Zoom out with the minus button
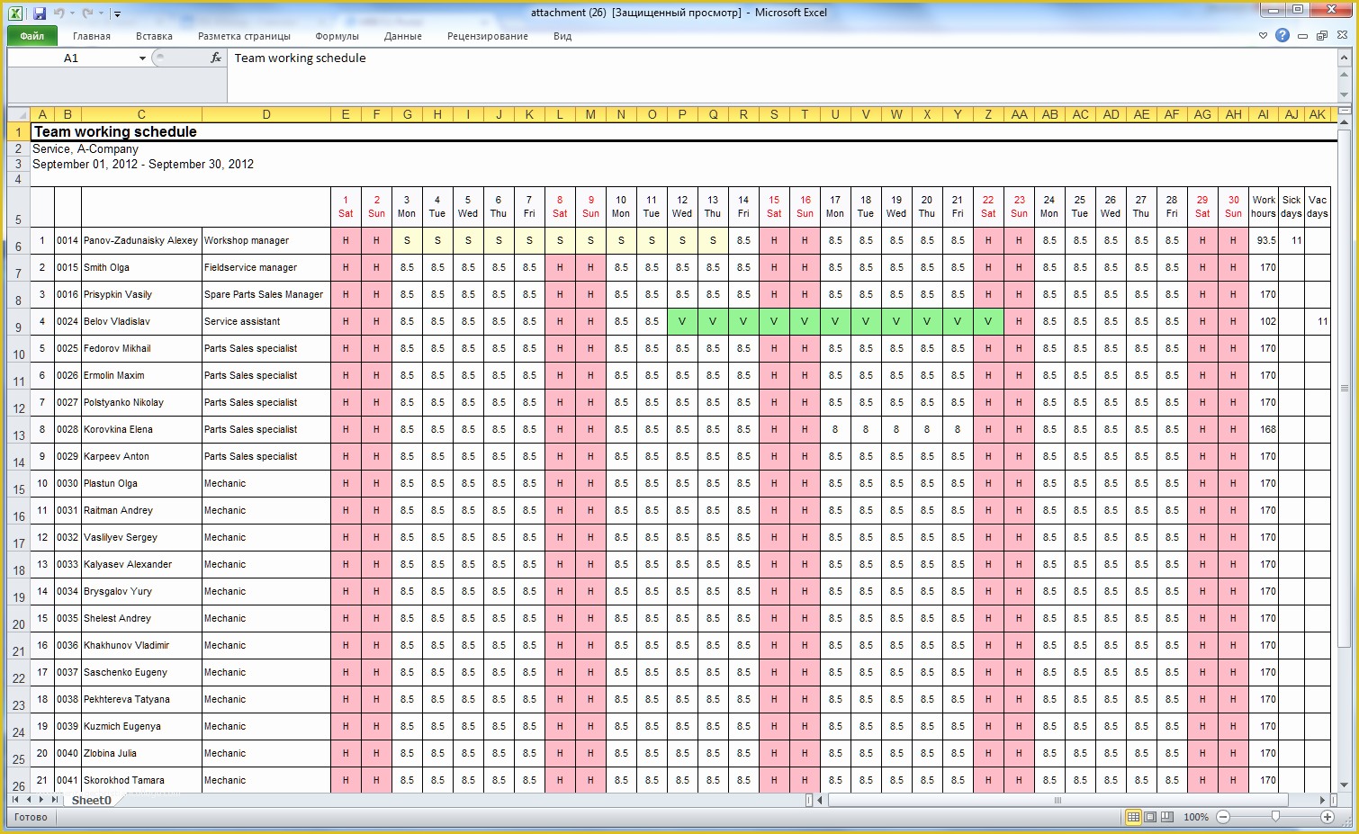This screenshot has width=1359, height=834. click(x=1223, y=817)
